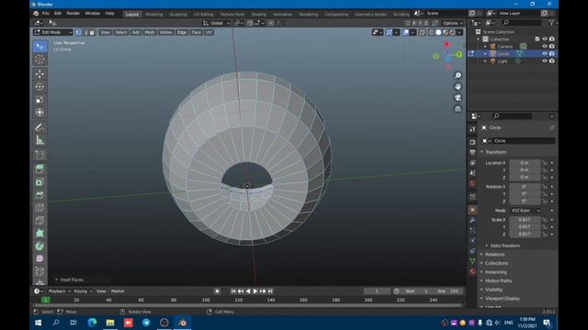Open the Global transform orientation dropdown

tap(217, 23)
